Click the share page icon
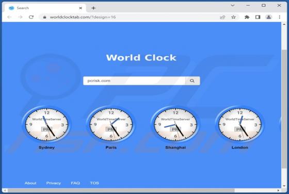Image resolution: width=289 pixels, height=194 pixels. [222, 17]
